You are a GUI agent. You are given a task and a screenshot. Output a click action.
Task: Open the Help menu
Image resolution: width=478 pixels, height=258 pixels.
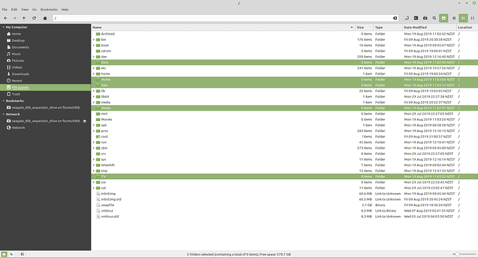64,10
